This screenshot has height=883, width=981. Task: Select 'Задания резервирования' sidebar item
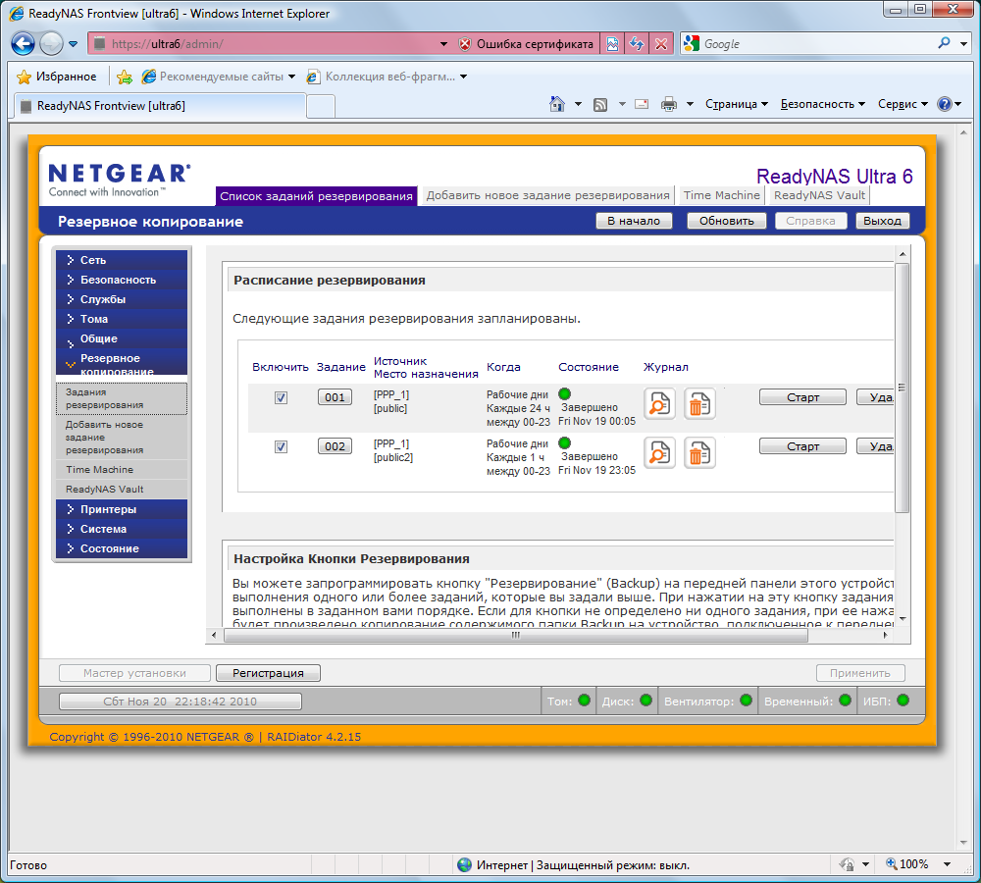coord(122,398)
